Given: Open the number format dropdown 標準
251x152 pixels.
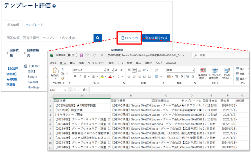Looking at the screenshot, I should click(x=193, y=70).
